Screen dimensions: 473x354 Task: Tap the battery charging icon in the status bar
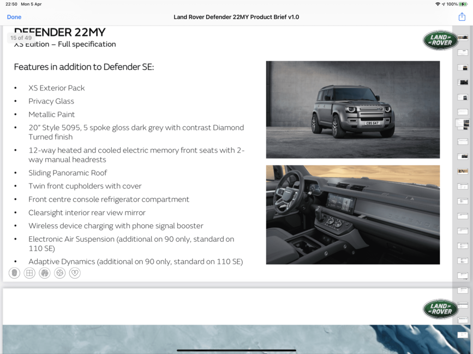pyautogui.click(x=463, y=4)
